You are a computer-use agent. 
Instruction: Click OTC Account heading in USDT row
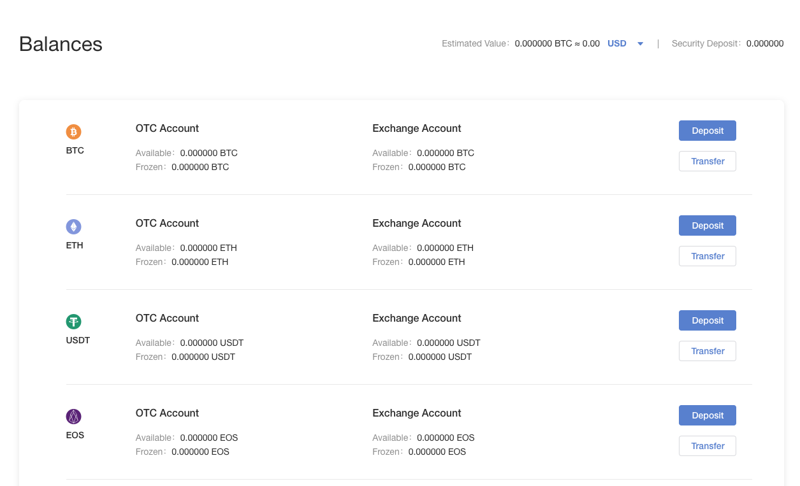click(167, 318)
